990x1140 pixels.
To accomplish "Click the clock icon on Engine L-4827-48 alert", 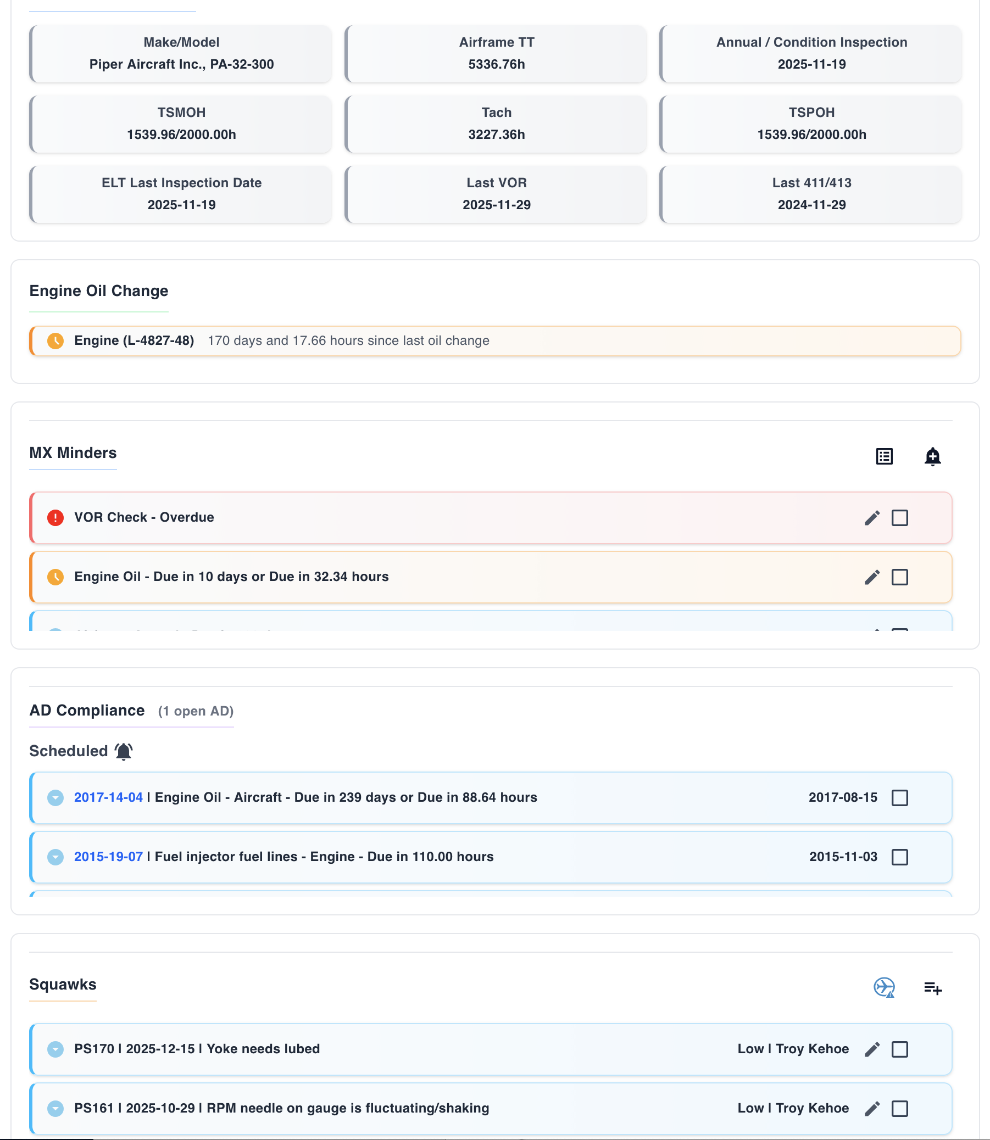I will 55,340.
